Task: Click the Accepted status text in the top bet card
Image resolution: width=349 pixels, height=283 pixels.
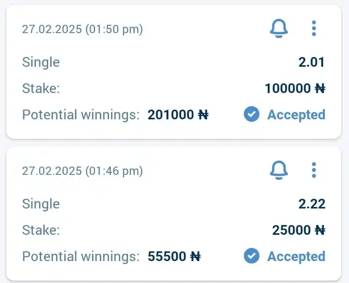Action: [x=296, y=115]
